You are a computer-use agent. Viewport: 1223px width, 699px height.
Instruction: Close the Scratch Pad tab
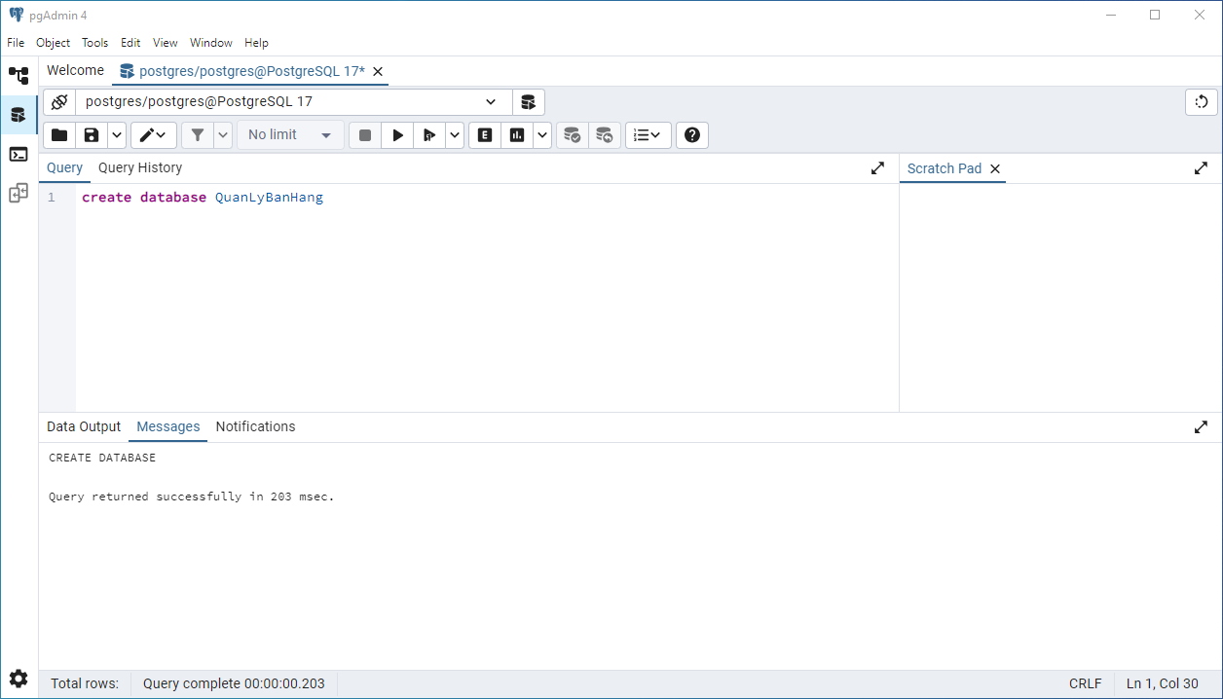tap(995, 168)
